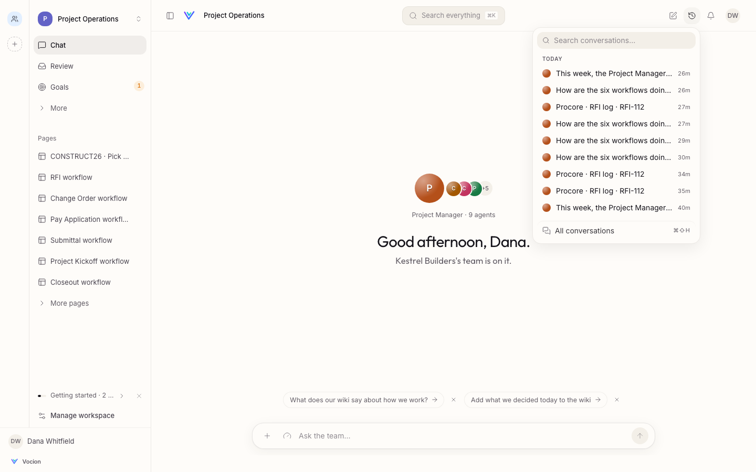Expand the More navigation section
This screenshot has width=756, height=472.
tap(90, 108)
